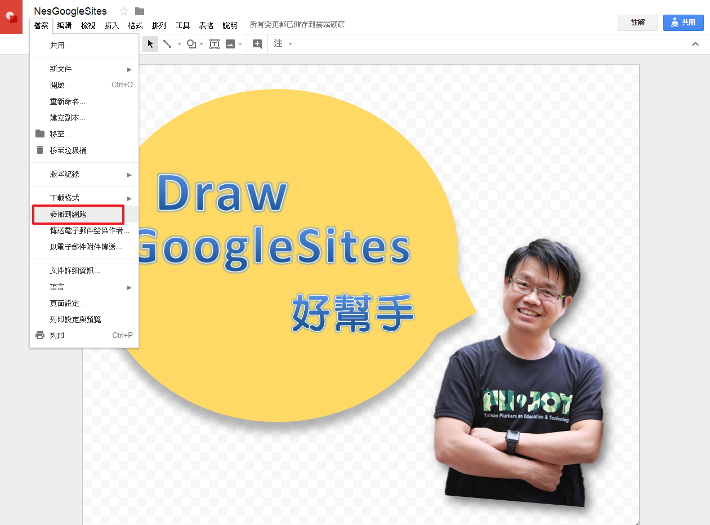Choose 開啟... from the file menu

pos(84,85)
